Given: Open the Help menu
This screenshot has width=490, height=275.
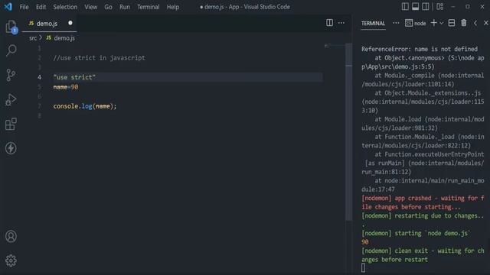Looking at the screenshot, I should [x=173, y=7].
